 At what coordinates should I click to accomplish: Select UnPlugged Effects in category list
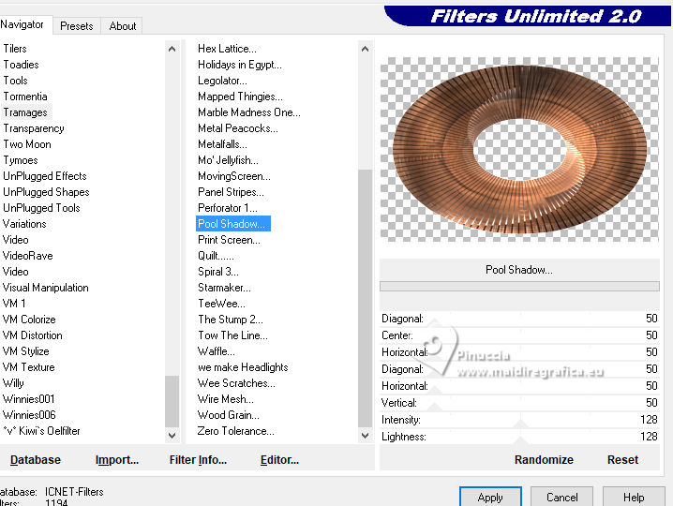point(45,176)
